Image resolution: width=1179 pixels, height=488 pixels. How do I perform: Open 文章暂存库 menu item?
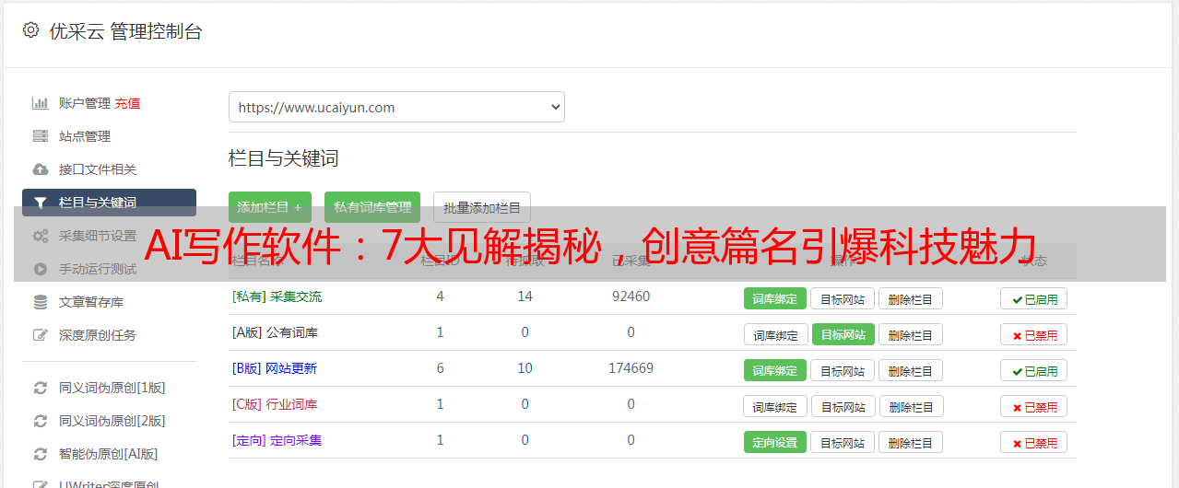coord(91,302)
